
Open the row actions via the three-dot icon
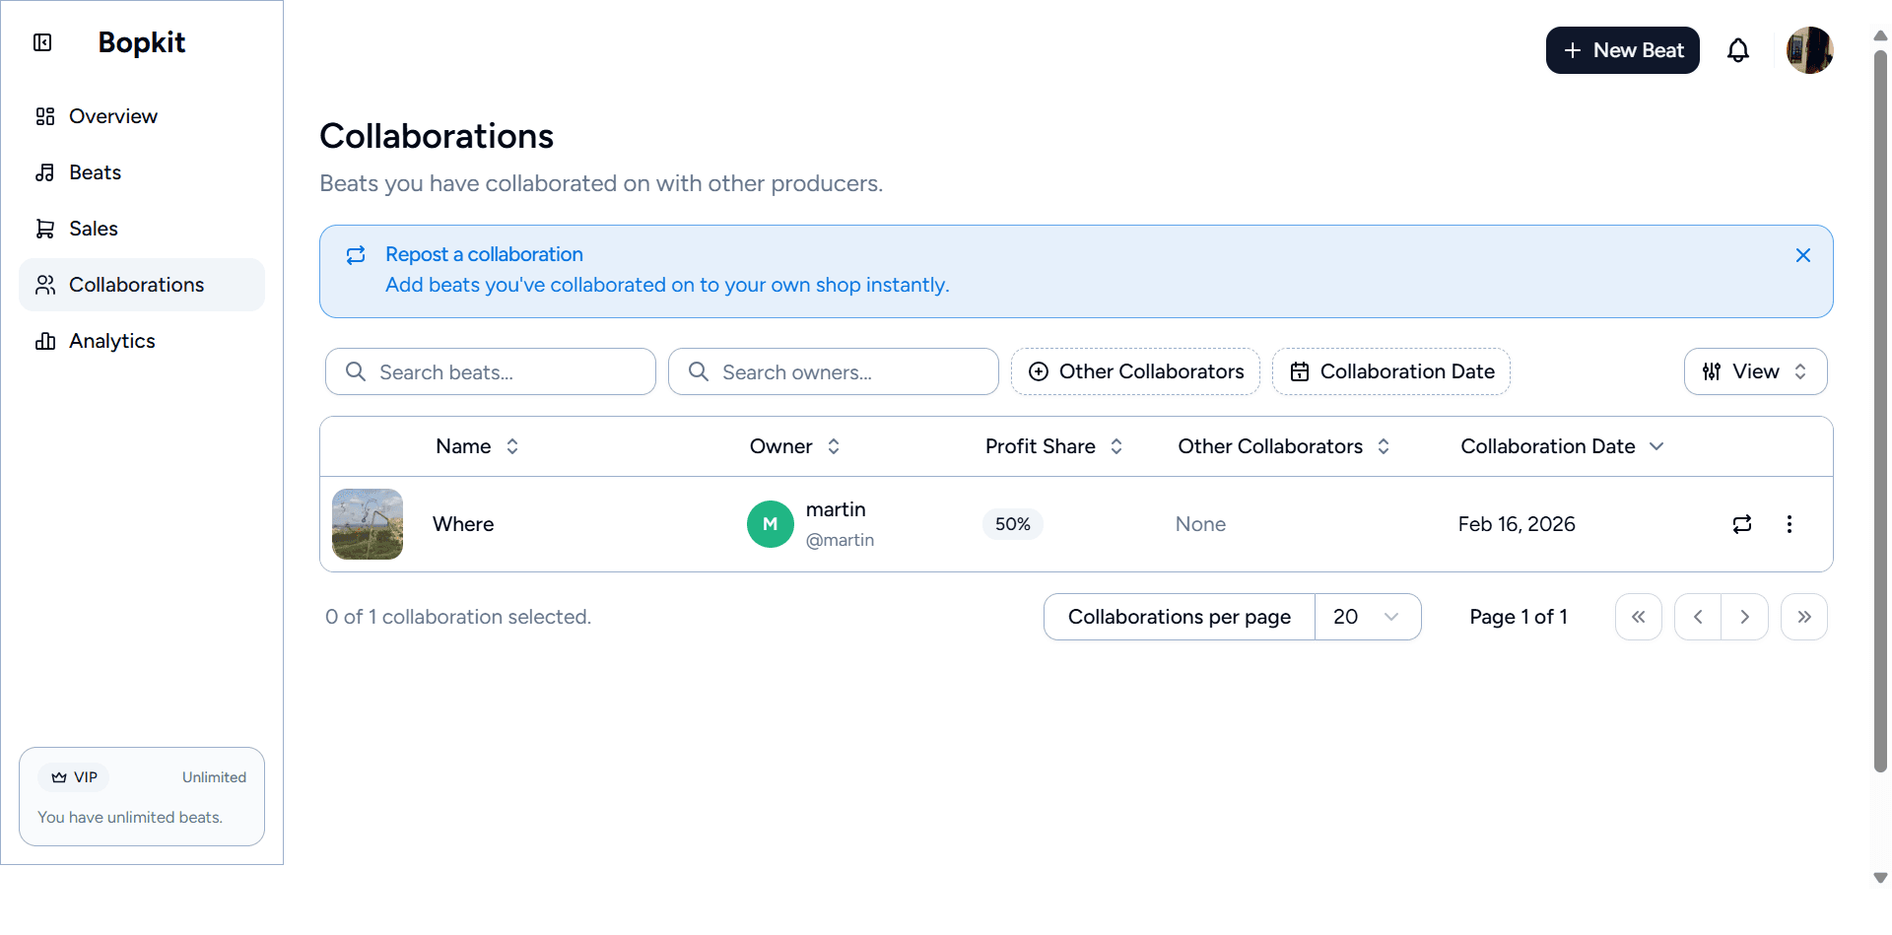(x=1790, y=524)
